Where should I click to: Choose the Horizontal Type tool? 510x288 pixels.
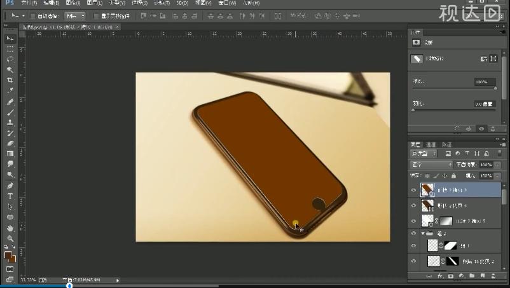pyautogui.click(x=10, y=196)
